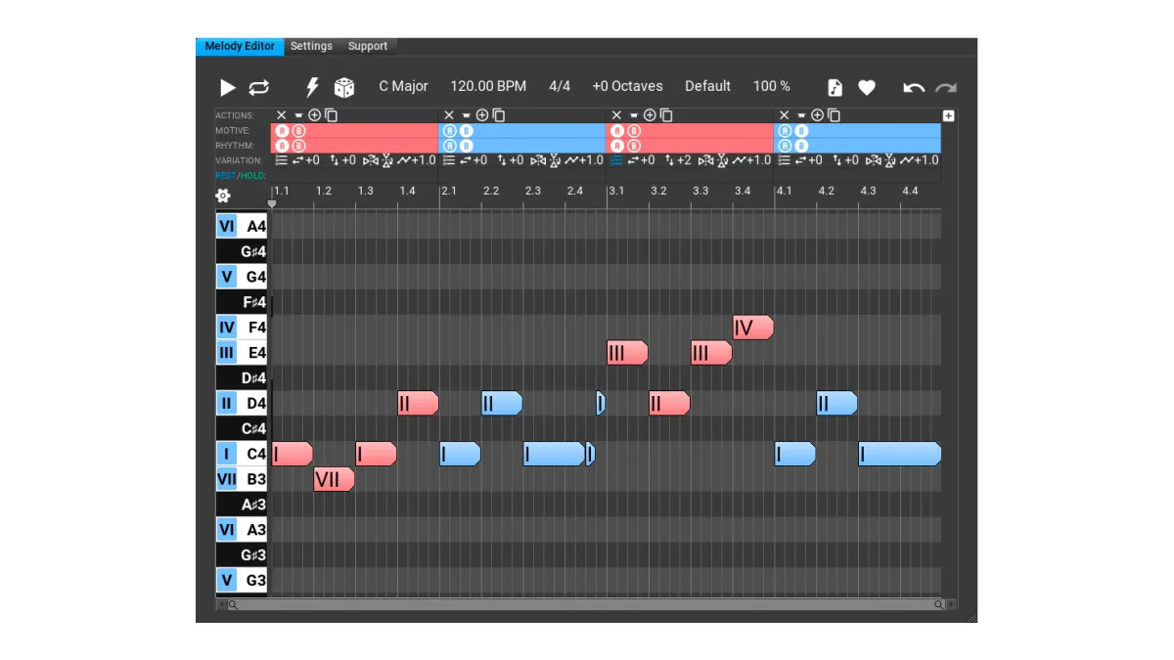Screen dimensions: 1174x660
Task: Click bar 4 horizontal mirror icon
Action: point(874,160)
